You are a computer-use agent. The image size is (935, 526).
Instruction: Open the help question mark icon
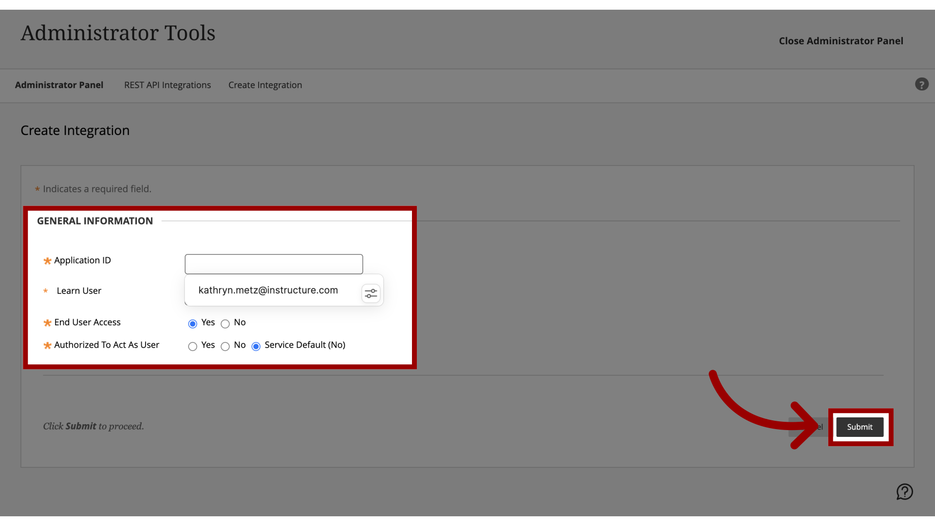coord(921,84)
